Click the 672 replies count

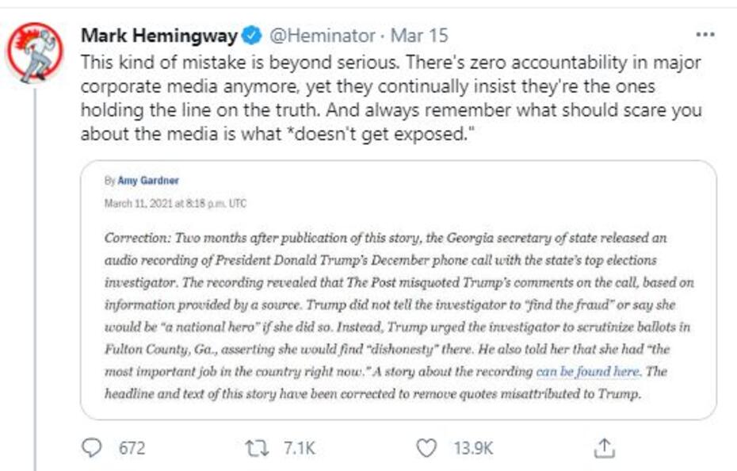132,449
